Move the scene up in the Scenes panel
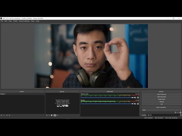The height and width of the screenshot is (136, 182). [x=7, y=115]
